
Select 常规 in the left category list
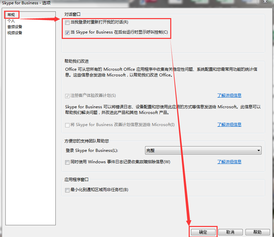click(11, 15)
